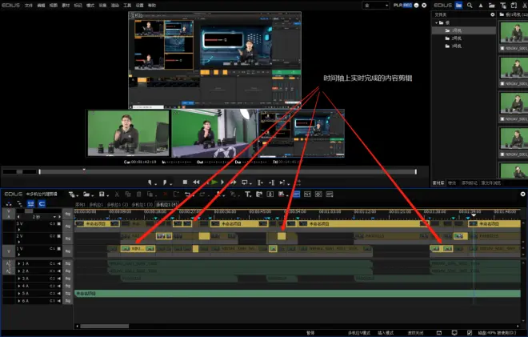
Task: Toggle the highlighted blue ripple mode icon
Action: pos(42,203)
